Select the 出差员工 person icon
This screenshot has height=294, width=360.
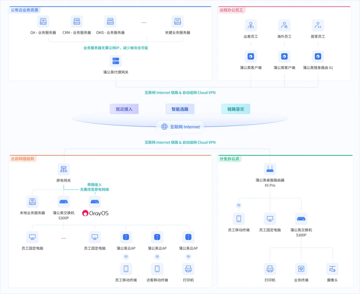click(x=251, y=25)
